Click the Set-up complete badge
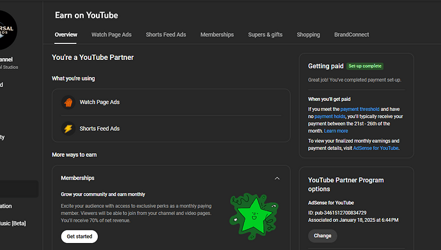 [x=365, y=66]
